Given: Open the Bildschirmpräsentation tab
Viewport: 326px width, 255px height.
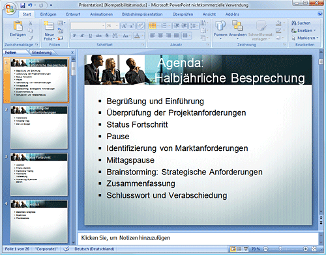Looking at the screenshot, I should pos(142,14).
